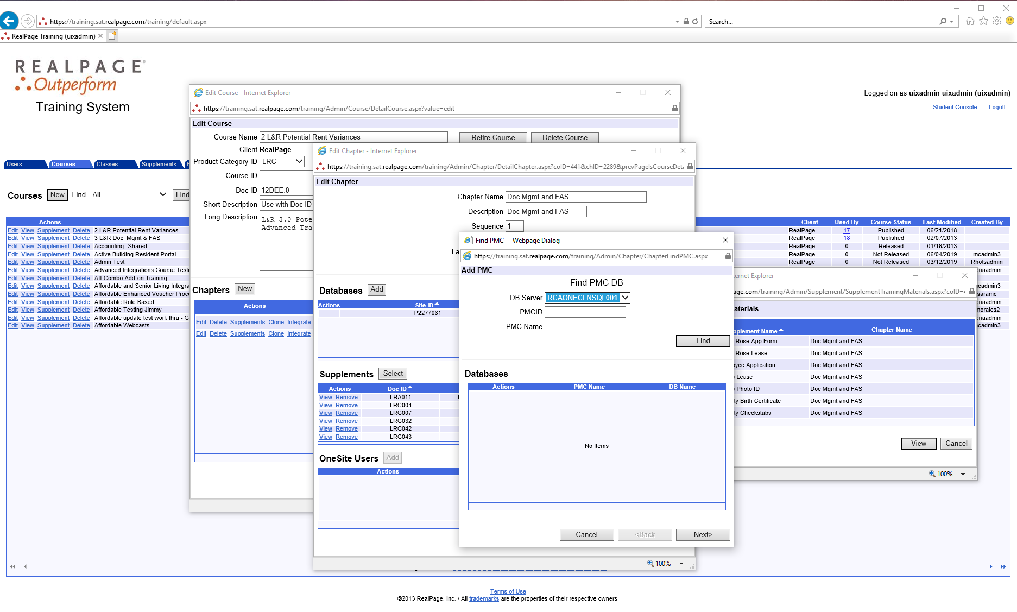This screenshot has height=612, width=1017.
Task: Click the Find button in Find PMC
Action: pyautogui.click(x=703, y=340)
